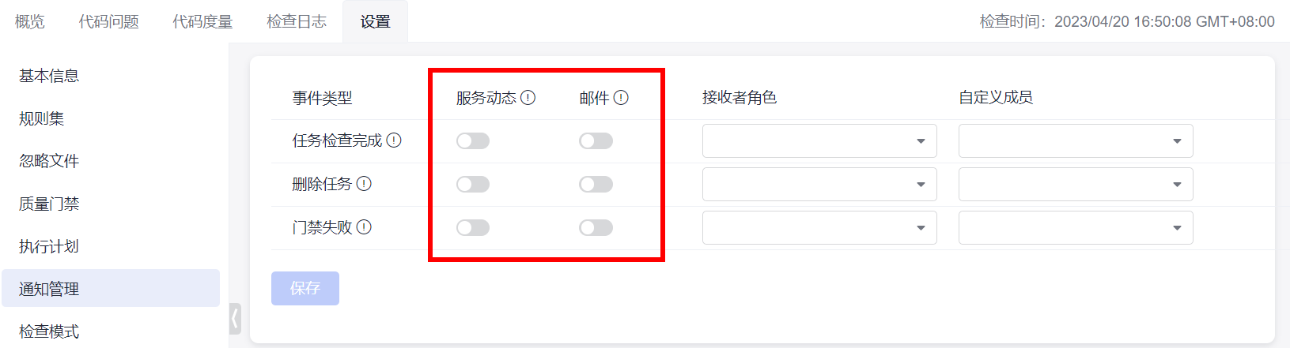
Task: Select 规则集 in the settings sidebar
Action: 42,118
